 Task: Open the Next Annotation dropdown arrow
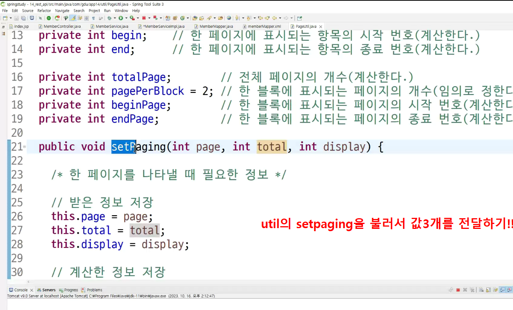[243, 18]
